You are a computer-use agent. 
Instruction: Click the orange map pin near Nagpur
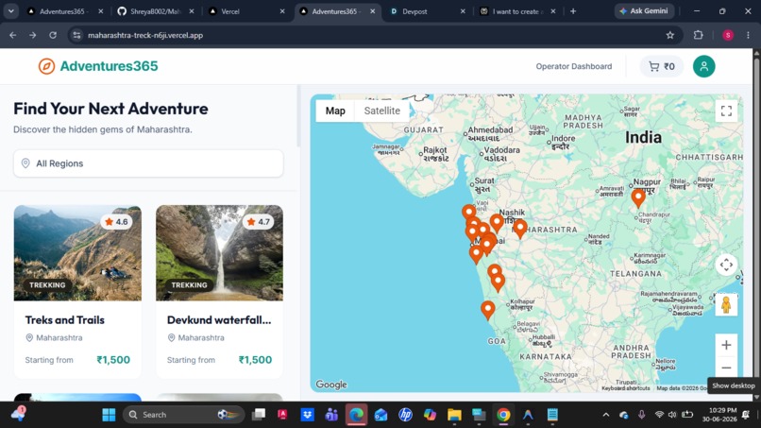[x=637, y=198]
